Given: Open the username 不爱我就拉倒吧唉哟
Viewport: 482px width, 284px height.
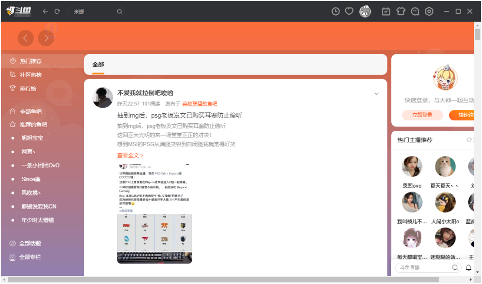Looking at the screenshot, I should click(145, 93).
